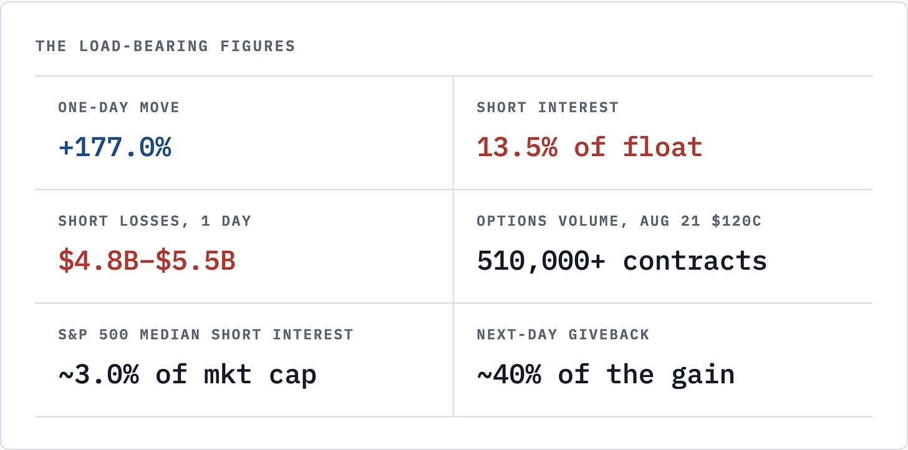Select the 'One-Day Move' label

click(x=119, y=107)
